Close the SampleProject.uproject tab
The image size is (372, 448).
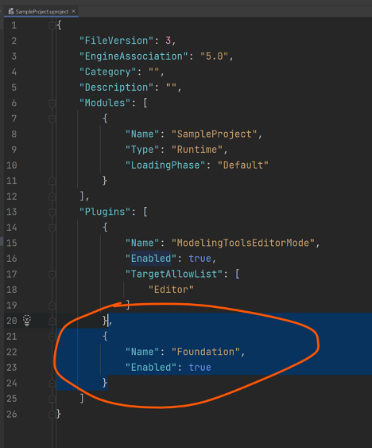74,11
